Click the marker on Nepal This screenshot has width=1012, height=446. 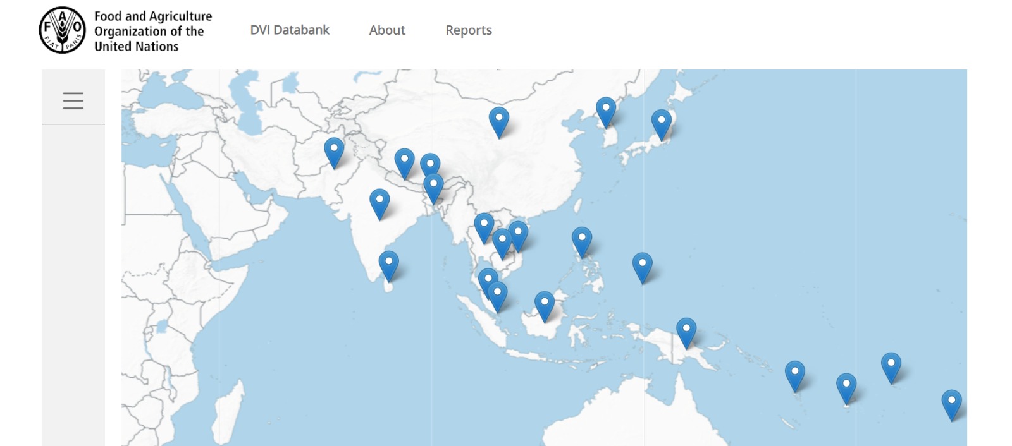tap(404, 162)
